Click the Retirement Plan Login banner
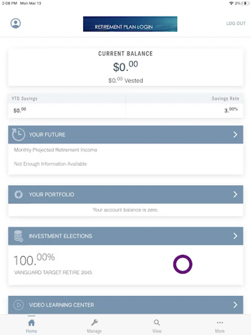 coord(130,24)
